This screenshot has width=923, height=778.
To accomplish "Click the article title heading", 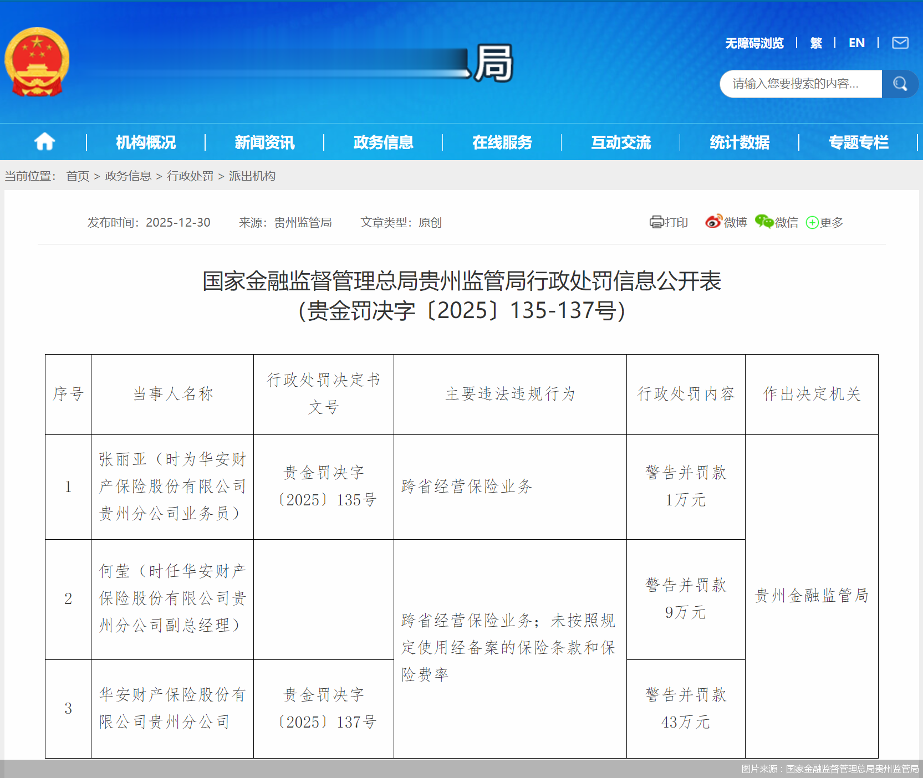I will click(462, 295).
